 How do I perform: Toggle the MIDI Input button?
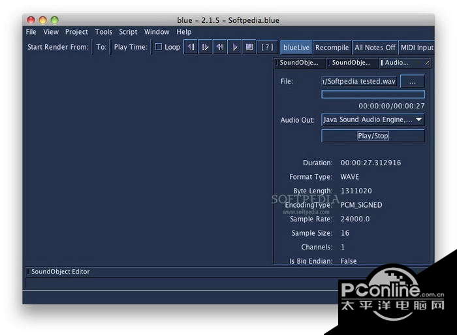click(x=417, y=48)
